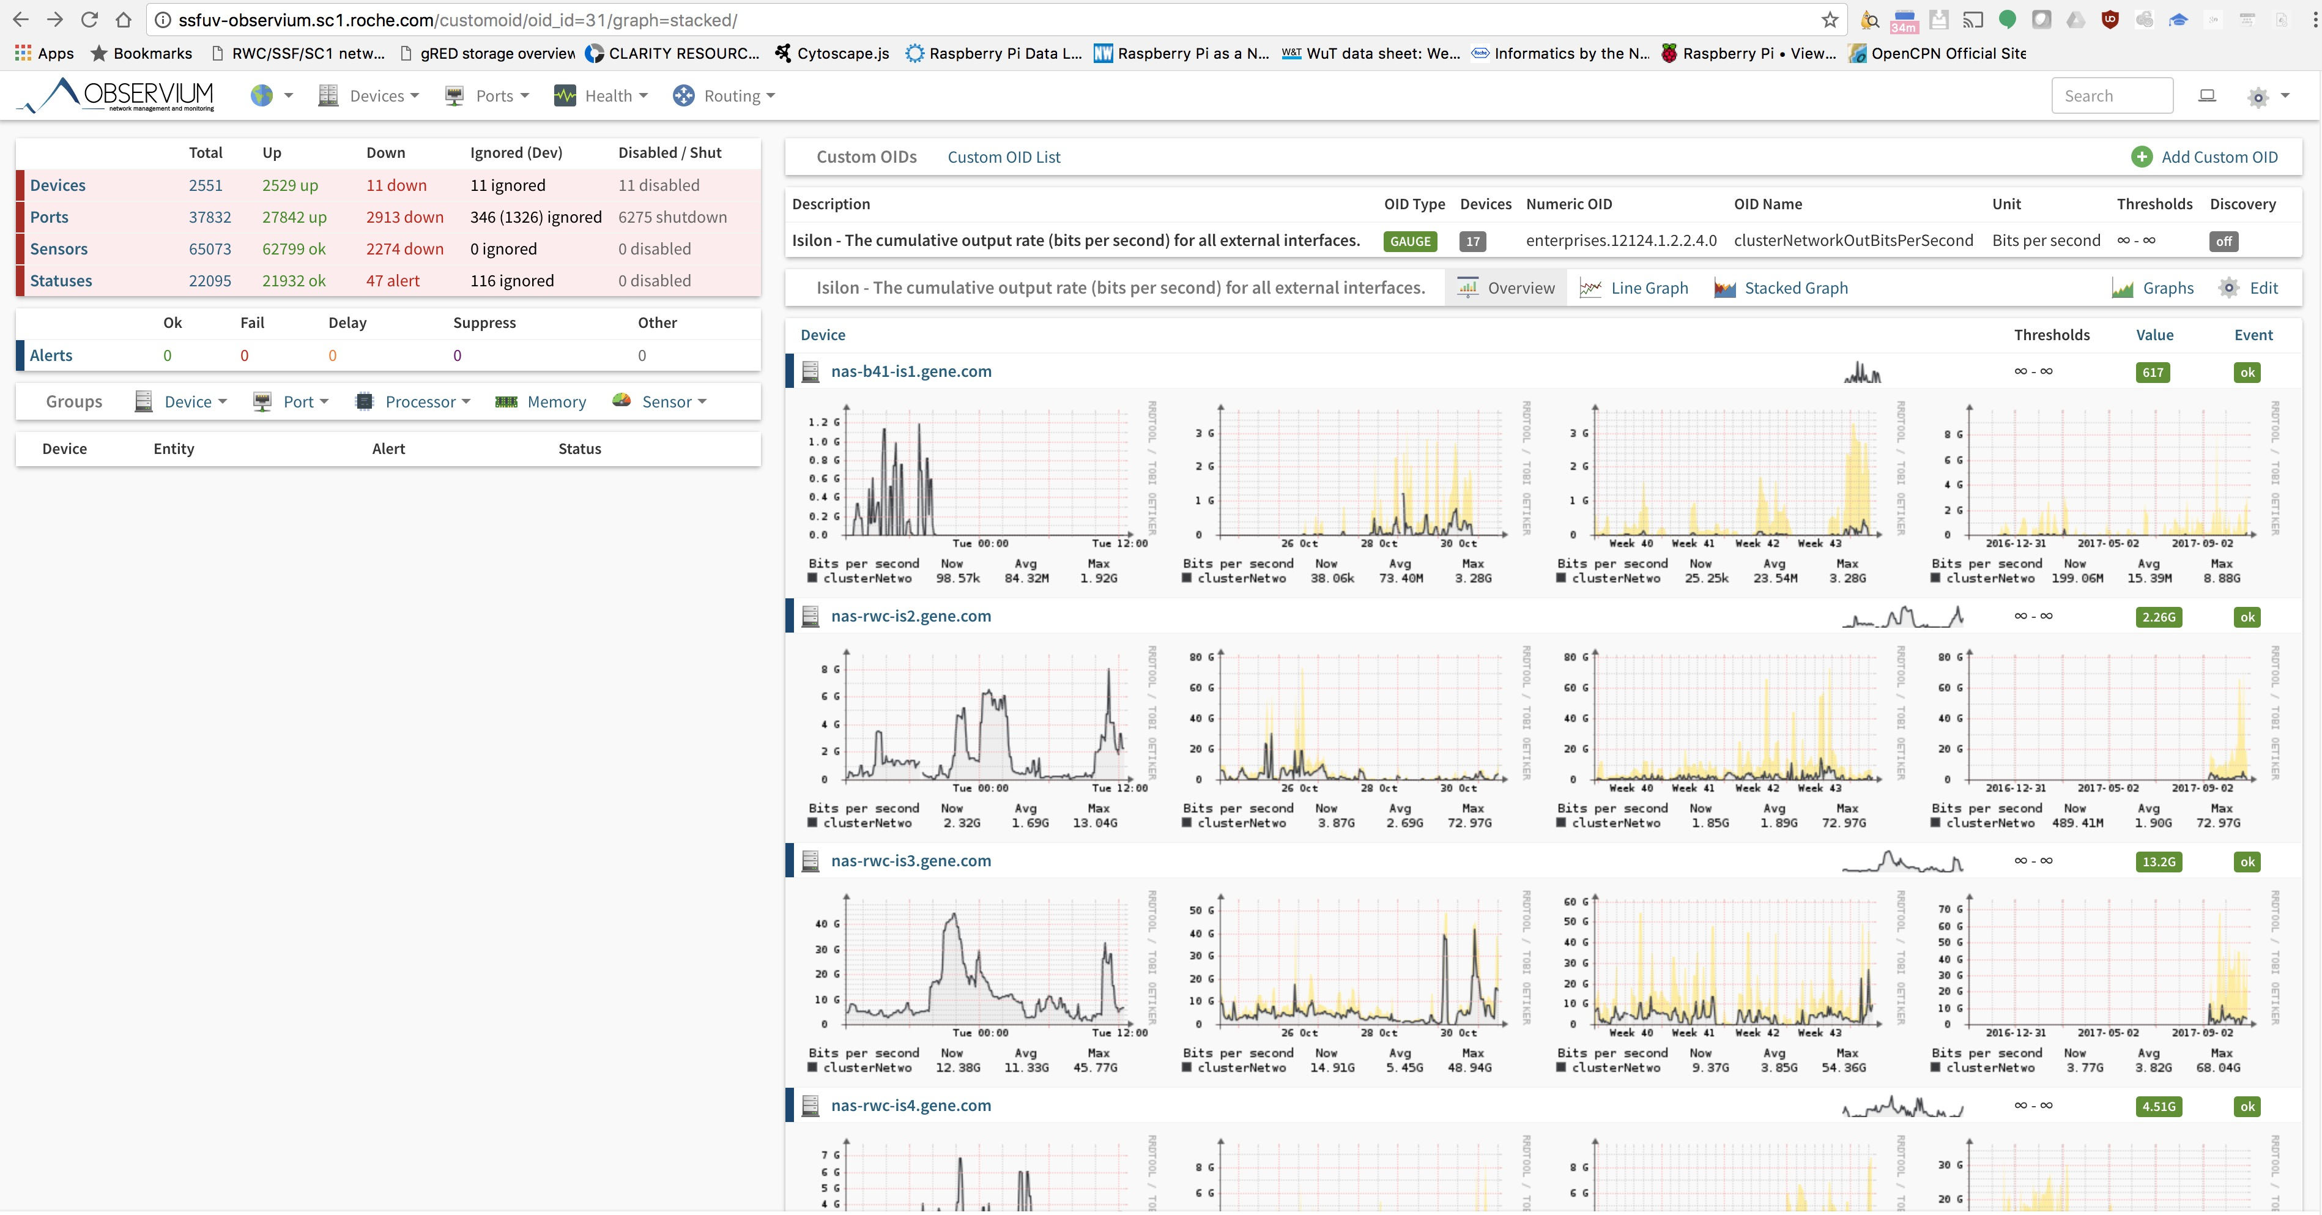Expand the Processor groups dropdown
The height and width of the screenshot is (1215, 2322).
(414, 401)
